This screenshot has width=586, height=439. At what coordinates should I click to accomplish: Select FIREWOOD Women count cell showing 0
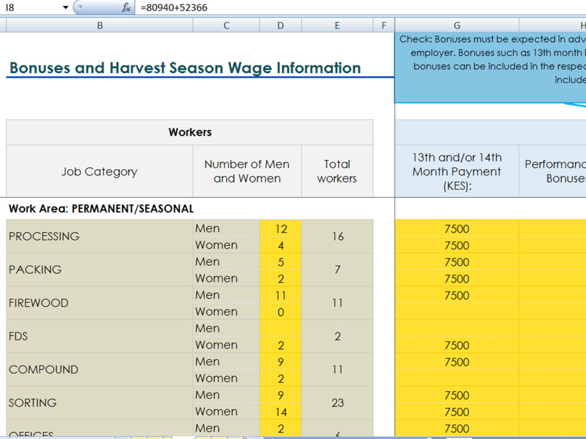click(281, 312)
